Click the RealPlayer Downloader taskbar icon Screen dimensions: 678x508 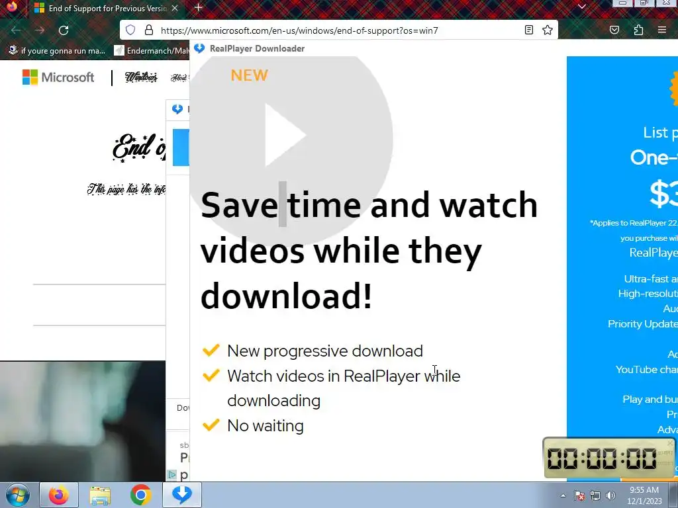(181, 495)
